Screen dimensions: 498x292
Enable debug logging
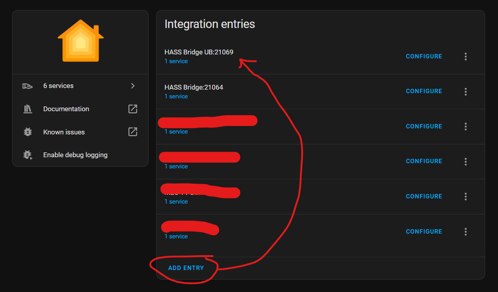coord(75,155)
